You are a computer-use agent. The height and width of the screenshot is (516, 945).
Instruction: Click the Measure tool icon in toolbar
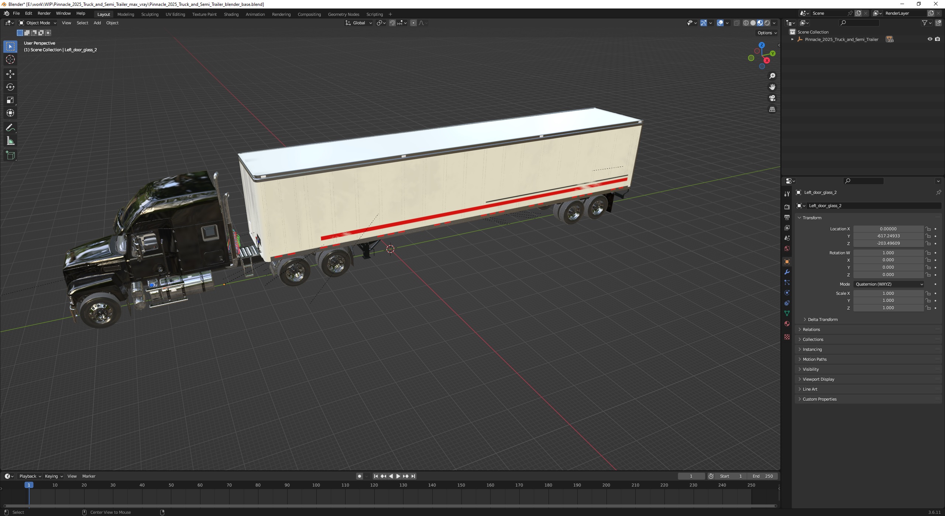(10, 140)
